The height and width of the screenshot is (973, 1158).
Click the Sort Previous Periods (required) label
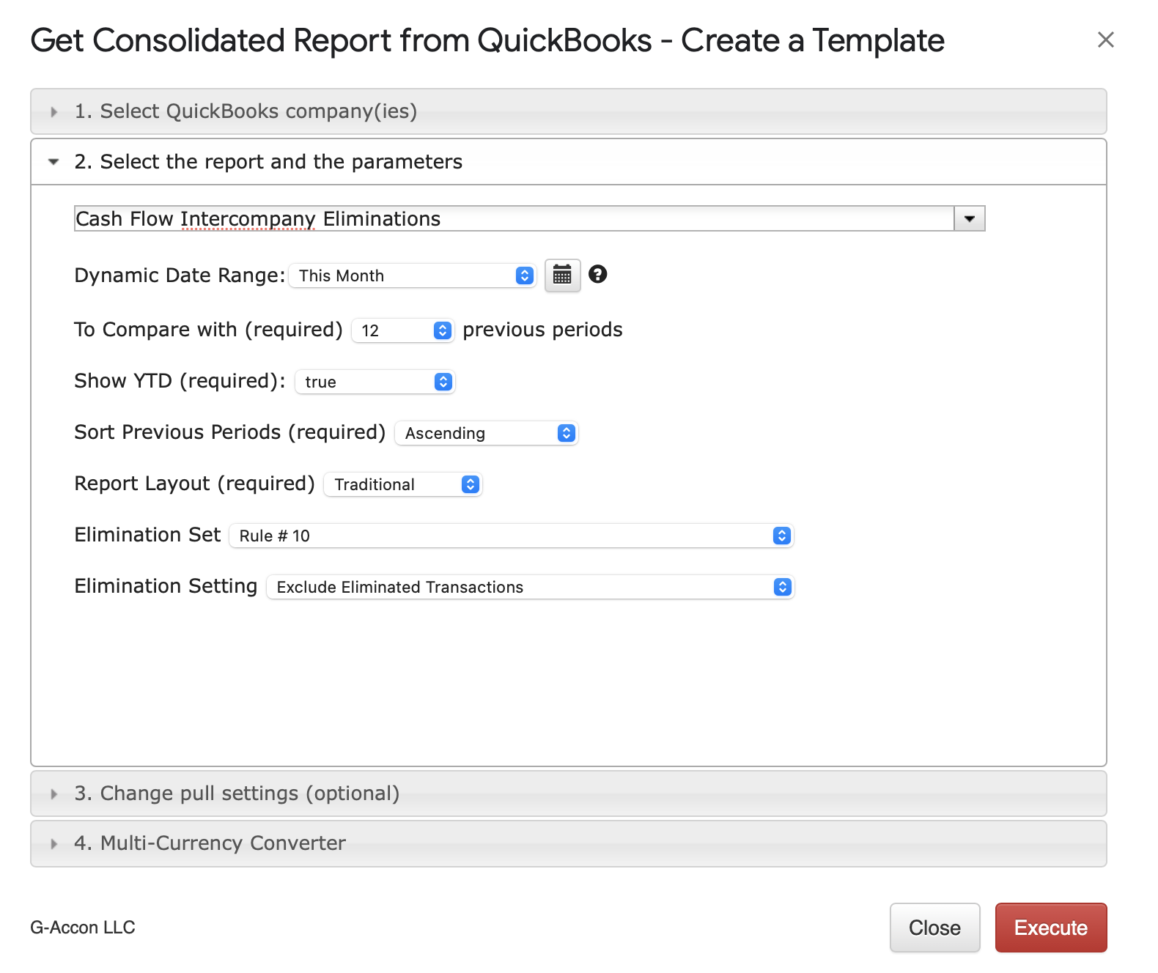pyautogui.click(x=229, y=432)
